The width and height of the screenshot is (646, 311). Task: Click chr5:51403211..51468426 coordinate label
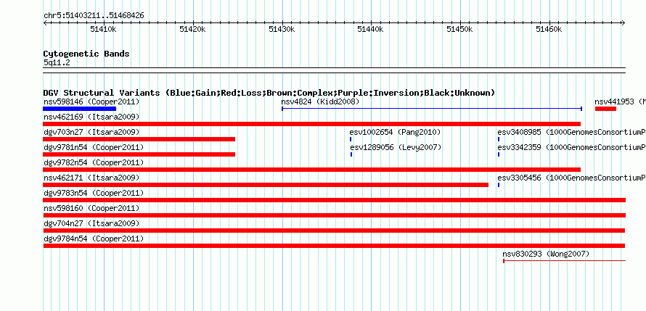click(x=94, y=16)
